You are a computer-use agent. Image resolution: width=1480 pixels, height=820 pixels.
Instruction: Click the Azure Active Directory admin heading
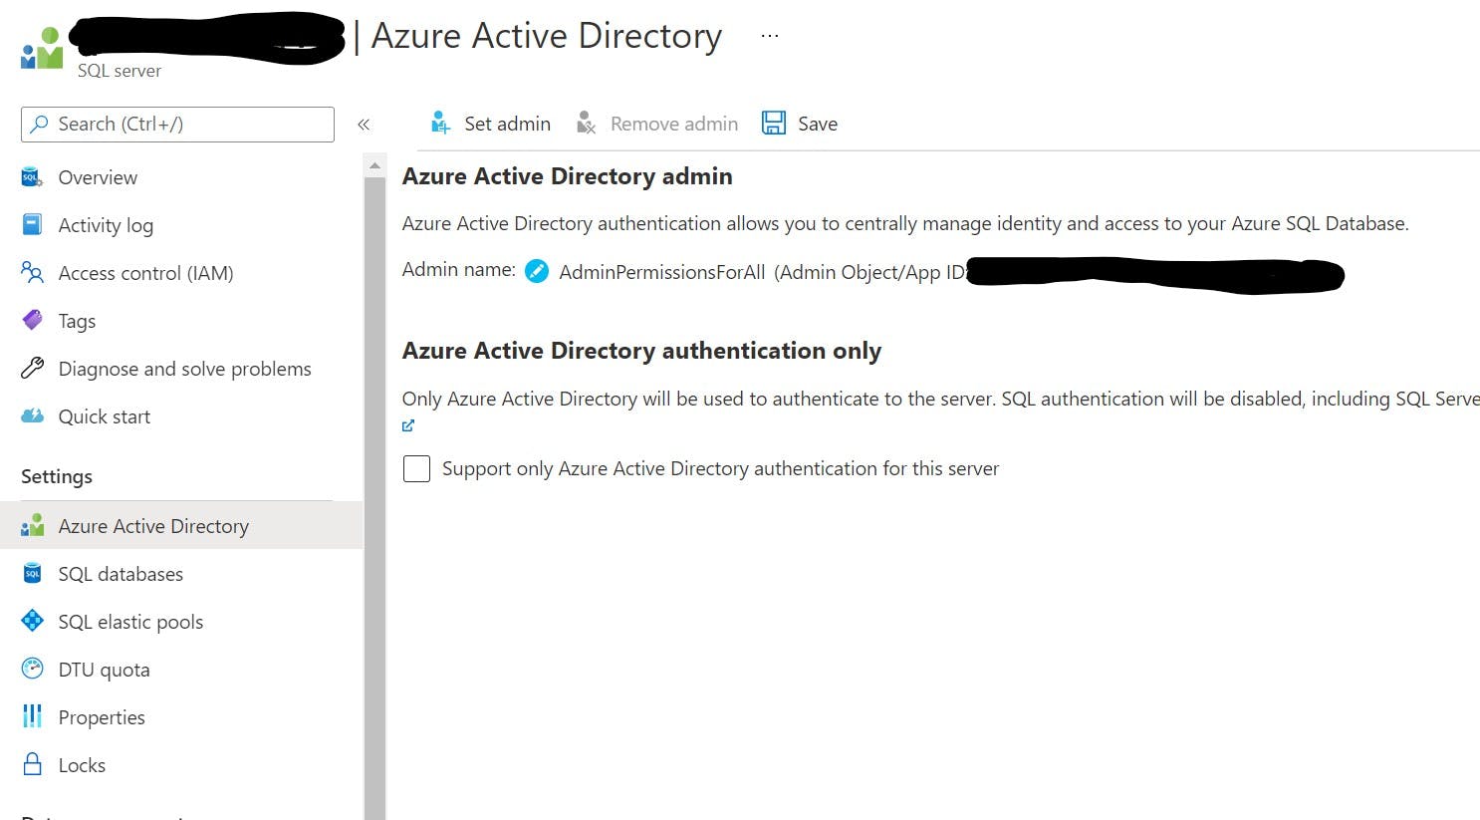[567, 176]
